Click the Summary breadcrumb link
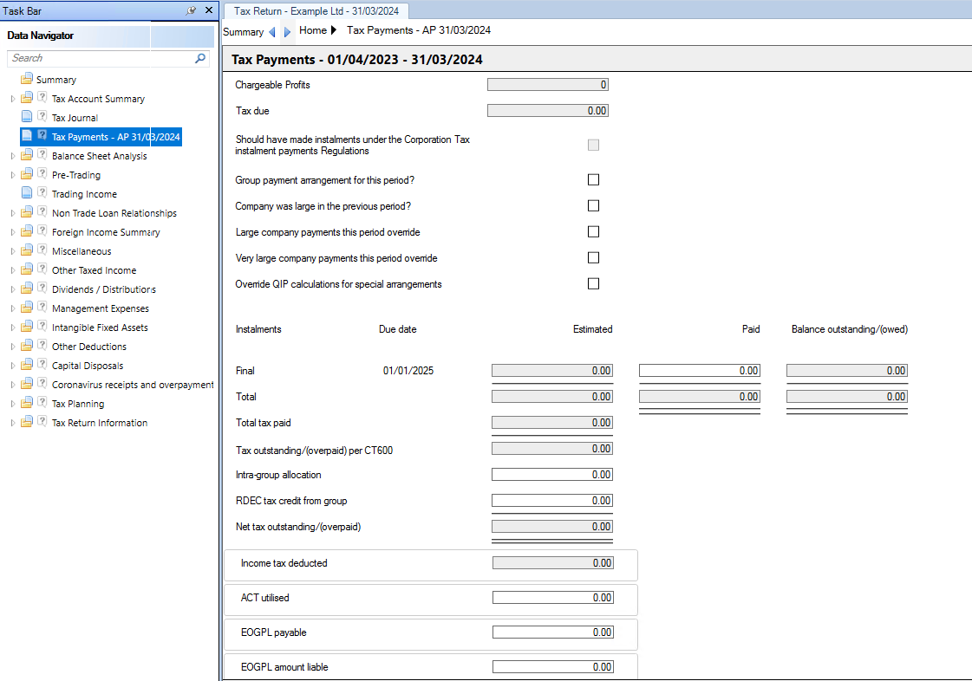 tap(243, 31)
